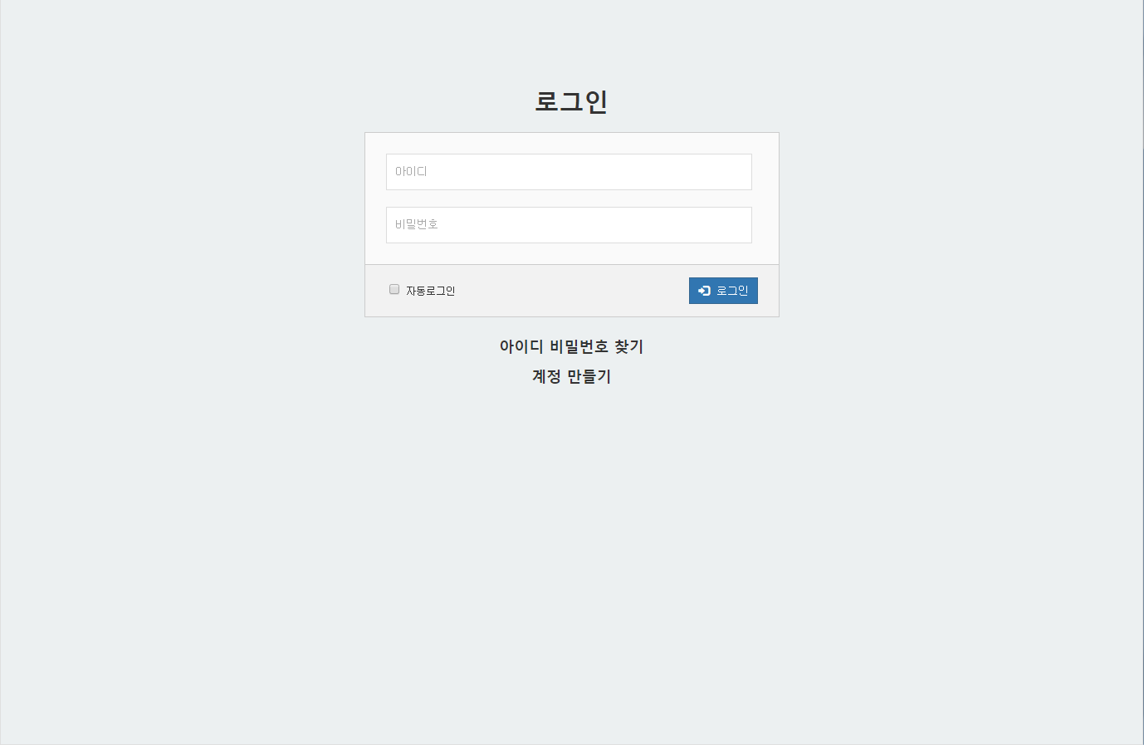Click the 로그인 text on the blue button
This screenshot has height=745, width=1144.
pos(732,291)
